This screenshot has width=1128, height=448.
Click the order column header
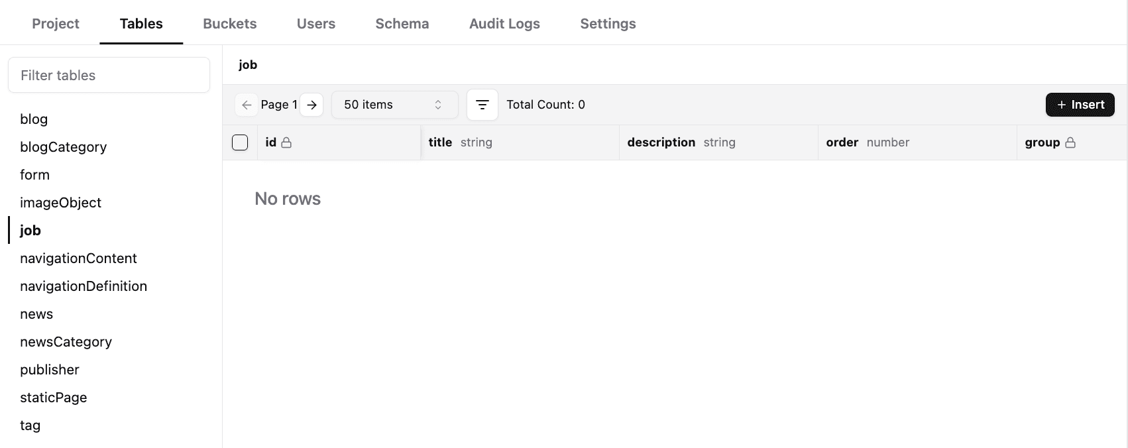842,142
